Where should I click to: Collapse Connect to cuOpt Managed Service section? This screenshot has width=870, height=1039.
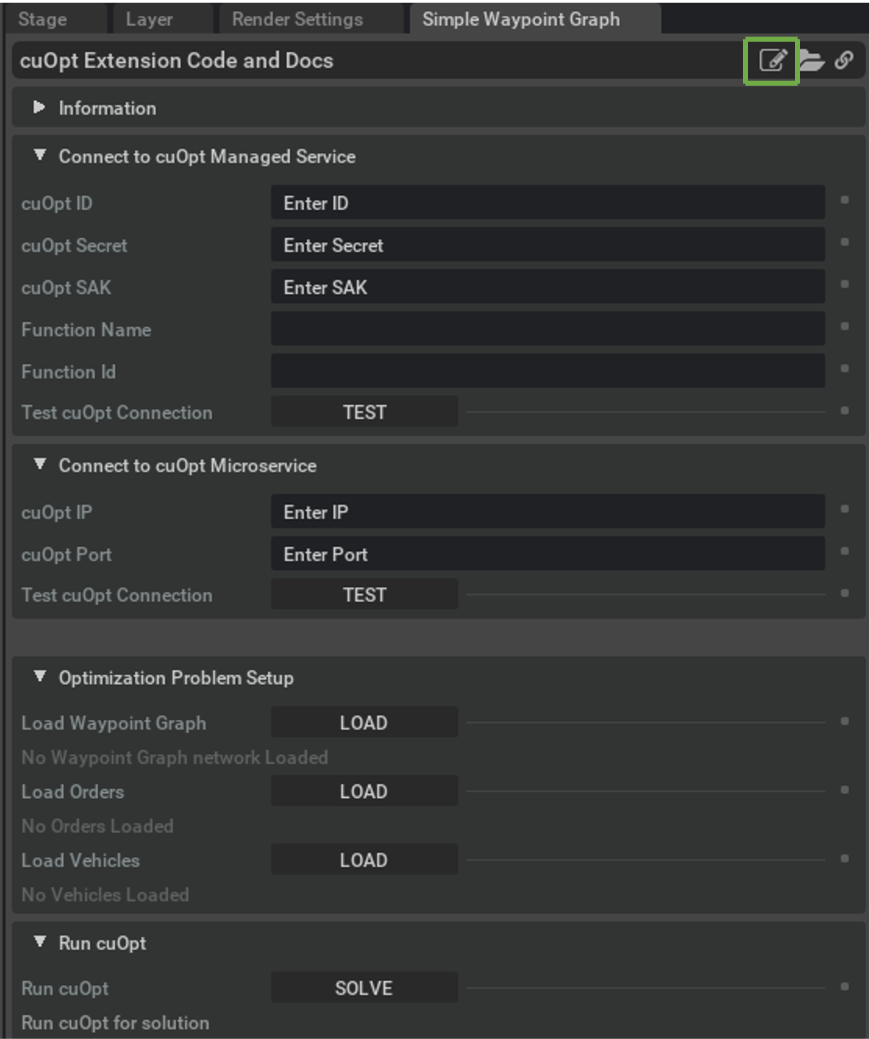[x=40, y=155]
